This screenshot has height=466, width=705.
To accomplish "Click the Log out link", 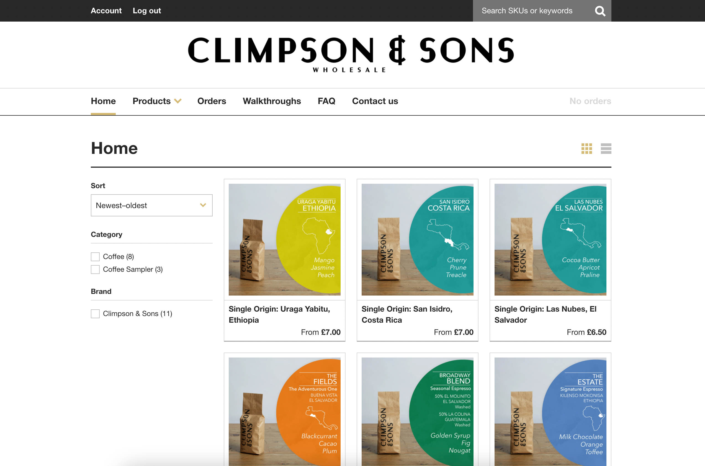I will (x=147, y=11).
